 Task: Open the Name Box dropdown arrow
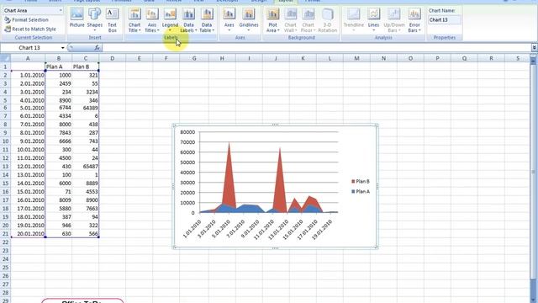[62, 48]
